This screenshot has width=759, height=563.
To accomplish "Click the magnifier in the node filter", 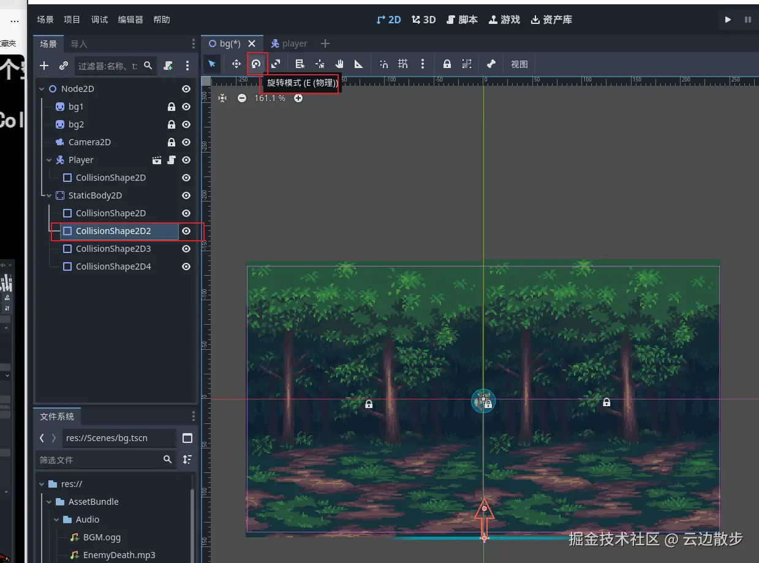I will coord(148,65).
